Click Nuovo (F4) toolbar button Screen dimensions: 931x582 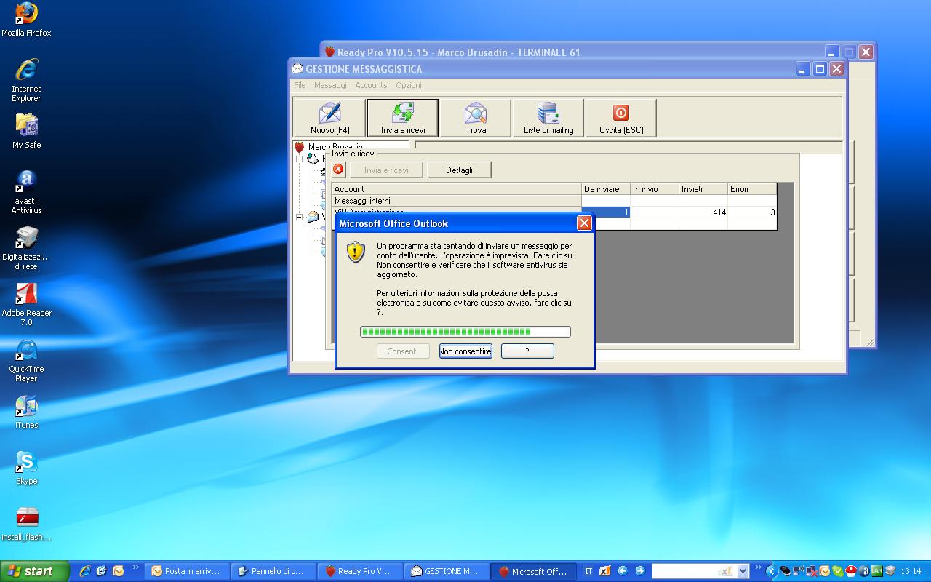[x=329, y=118]
